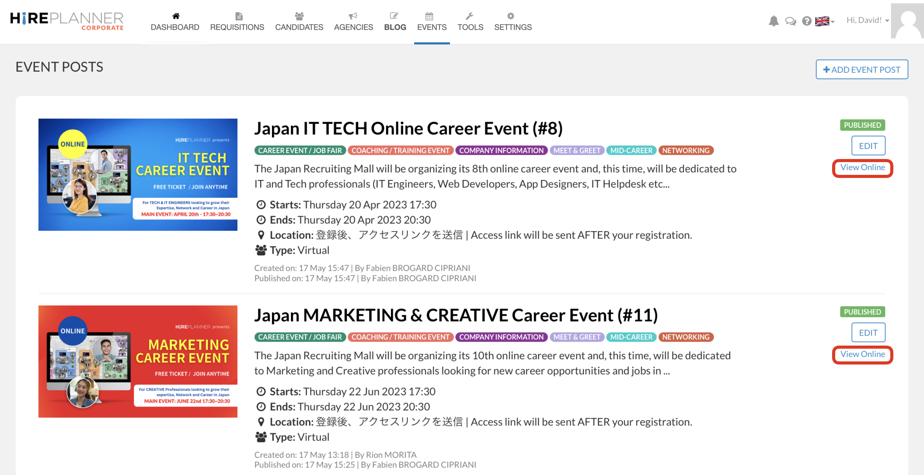924x475 pixels.
Task: Click the Add Event Post button
Action: coord(861,70)
